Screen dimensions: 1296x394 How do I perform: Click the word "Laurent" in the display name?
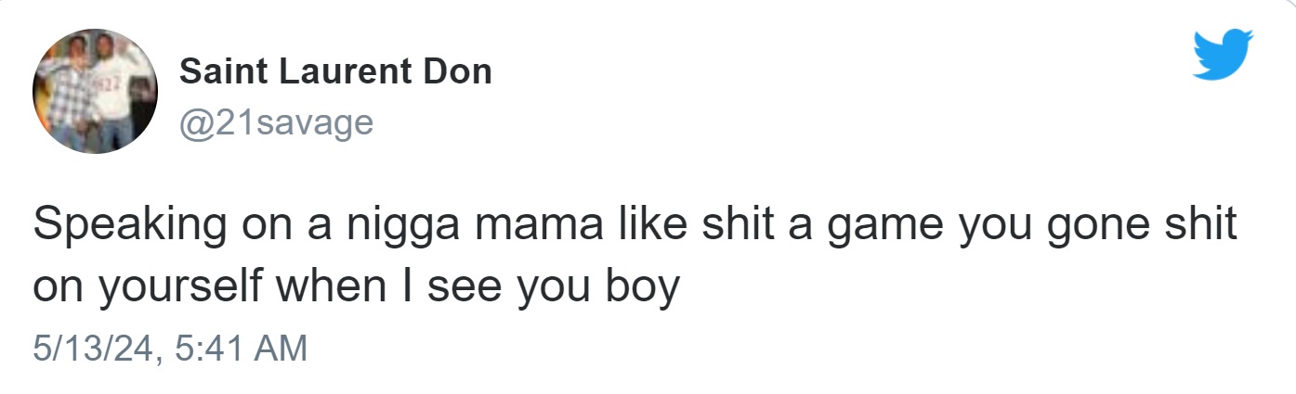338,70
